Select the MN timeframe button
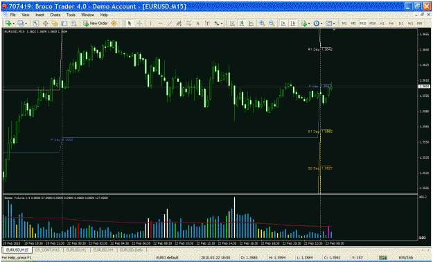This screenshot has width=433, height=262. [x=420, y=24]
